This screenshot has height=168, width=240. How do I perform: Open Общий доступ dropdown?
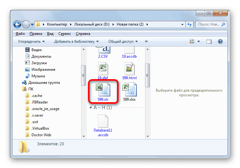(x=123, y=41)
